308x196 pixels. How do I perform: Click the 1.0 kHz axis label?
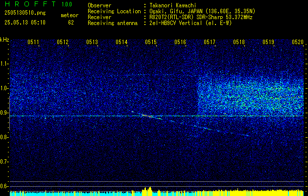[3, 89]
